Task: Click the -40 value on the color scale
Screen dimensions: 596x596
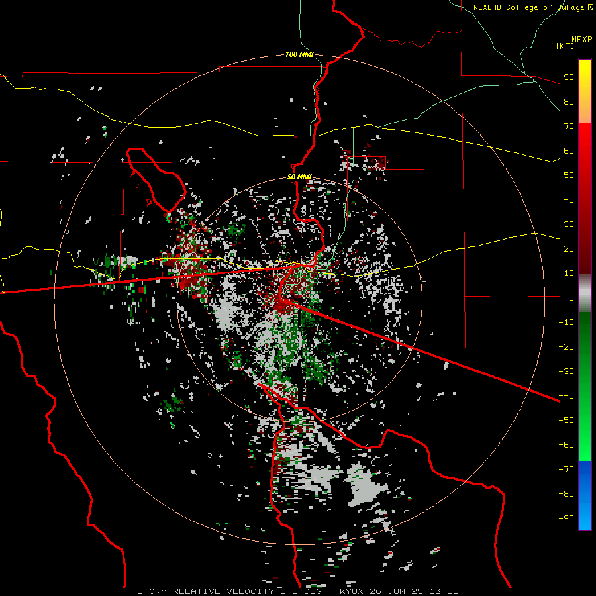Action: click(566, 396)
